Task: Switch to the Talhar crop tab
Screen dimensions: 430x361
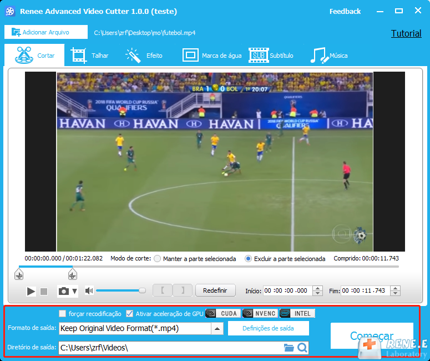Action: pyautogui.click(x=89, y=56)
